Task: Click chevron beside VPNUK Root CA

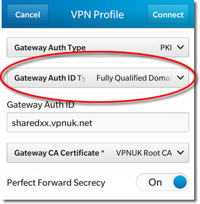Action: tap(180, 153)
